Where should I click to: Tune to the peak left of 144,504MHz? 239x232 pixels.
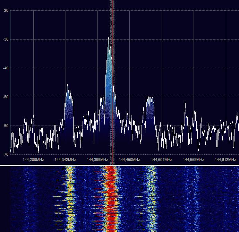click(150, 97)
